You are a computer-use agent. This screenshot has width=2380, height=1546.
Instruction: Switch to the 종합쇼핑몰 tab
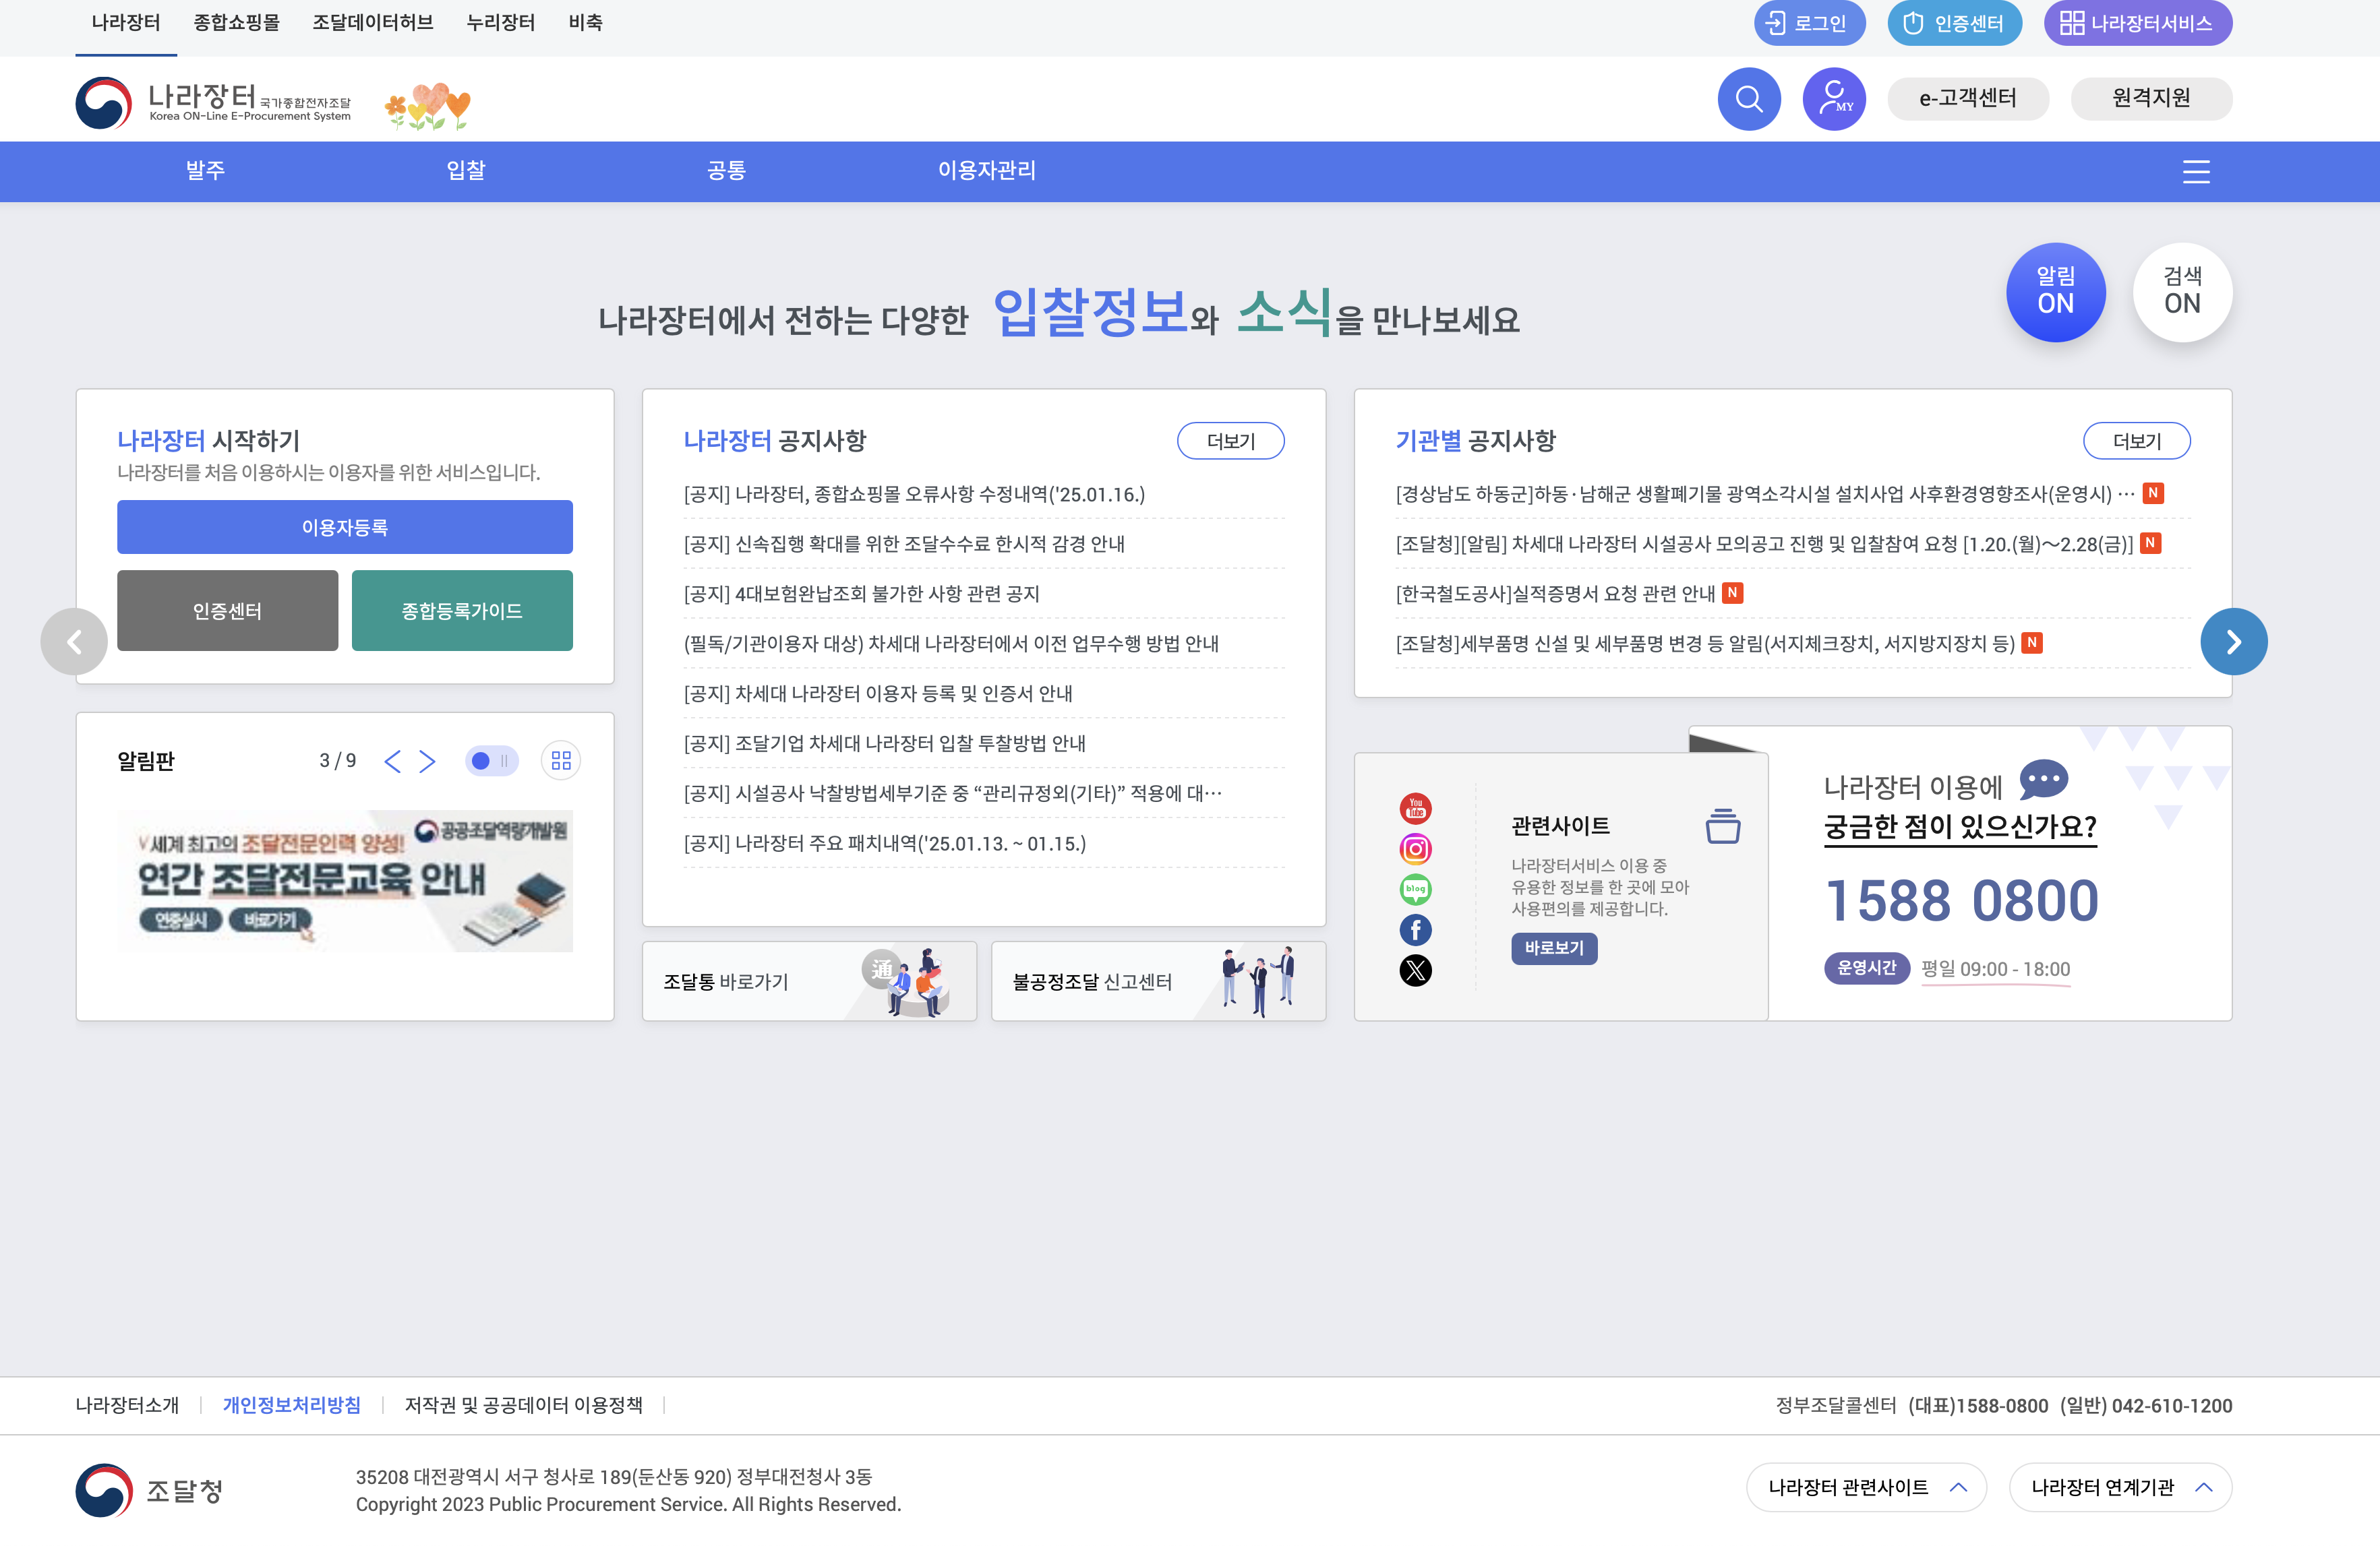[238, 22]
